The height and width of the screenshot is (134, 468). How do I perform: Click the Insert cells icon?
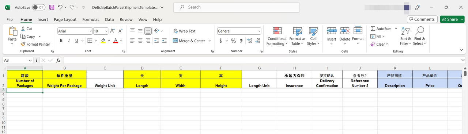(x=332, y=31)
